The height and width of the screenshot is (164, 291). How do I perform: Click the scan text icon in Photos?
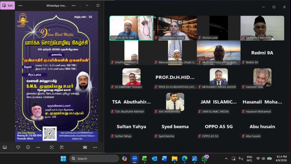pos(62,147)
